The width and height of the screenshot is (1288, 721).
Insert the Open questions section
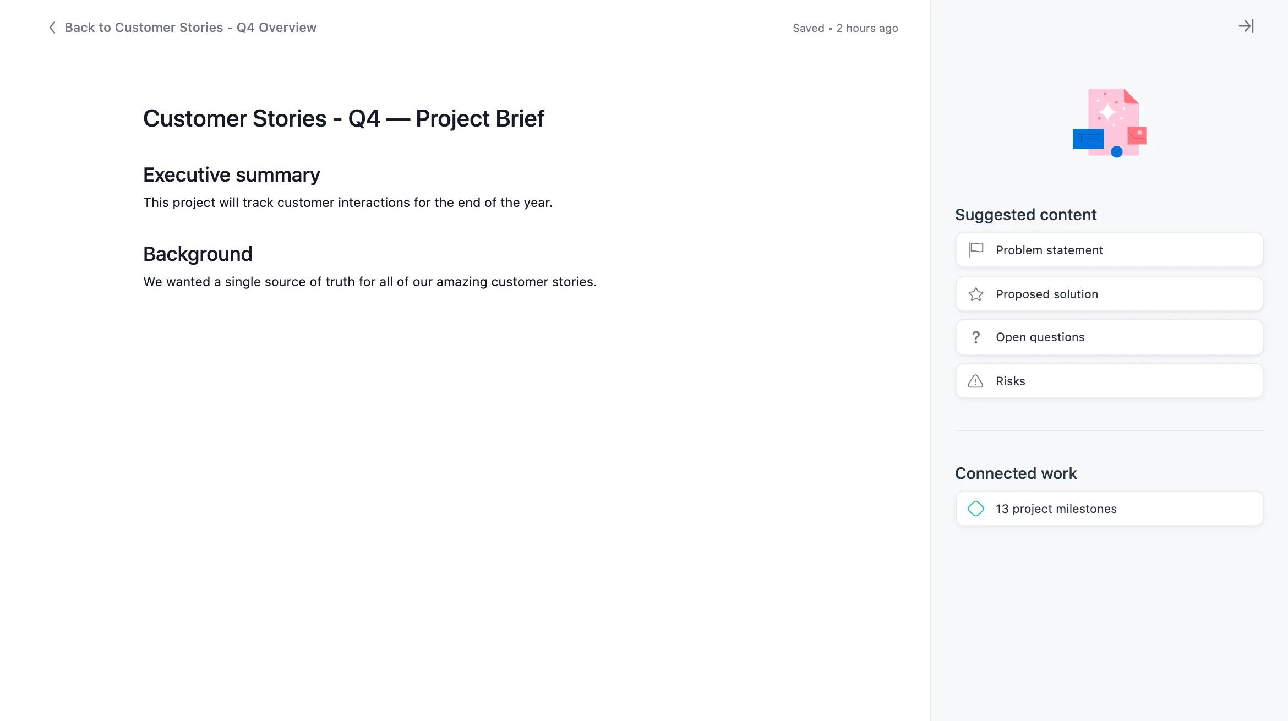pyautogui.click(x=1108, y=337)
